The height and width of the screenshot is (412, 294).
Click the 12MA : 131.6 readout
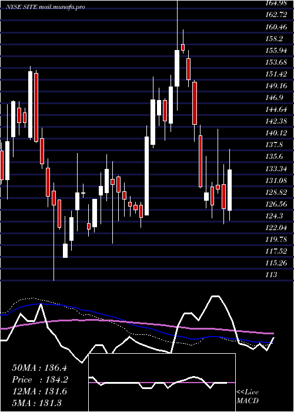tap(39, 391)
